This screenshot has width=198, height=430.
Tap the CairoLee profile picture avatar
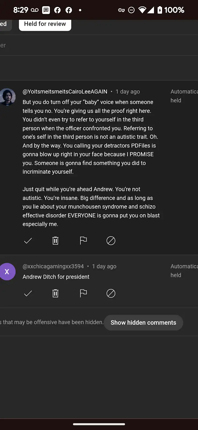coord(8,97)
